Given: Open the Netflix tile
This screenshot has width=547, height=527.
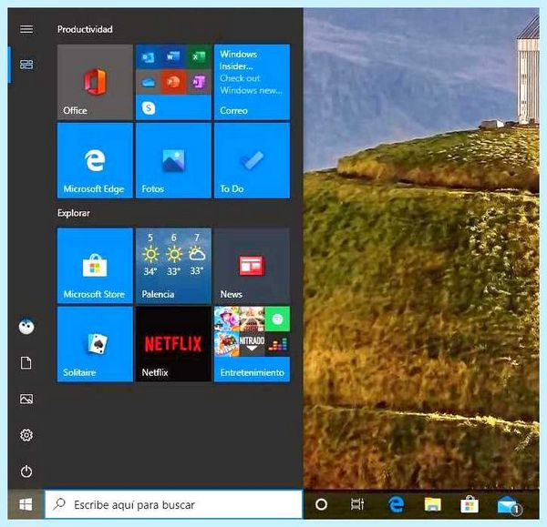Looking at the screenshot, I should 173,344.
